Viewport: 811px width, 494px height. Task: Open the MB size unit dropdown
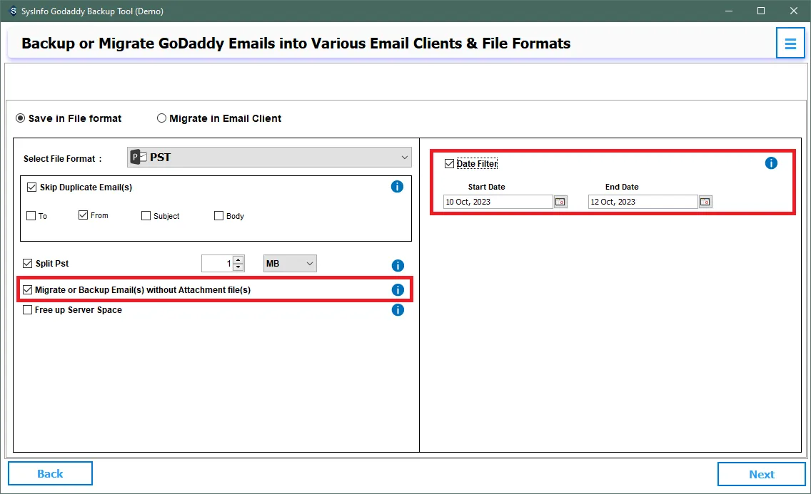290,263
